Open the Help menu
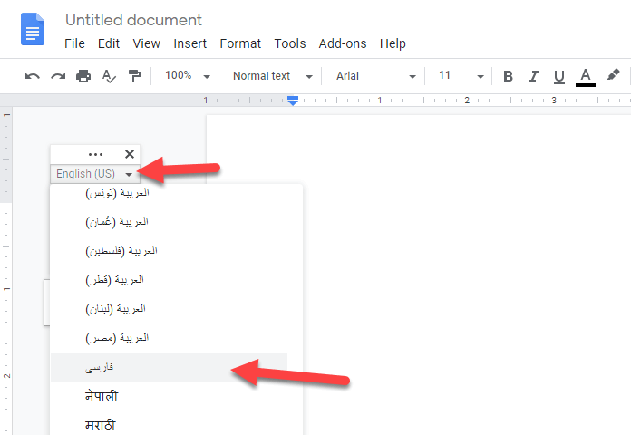 [x=393, y=43]
